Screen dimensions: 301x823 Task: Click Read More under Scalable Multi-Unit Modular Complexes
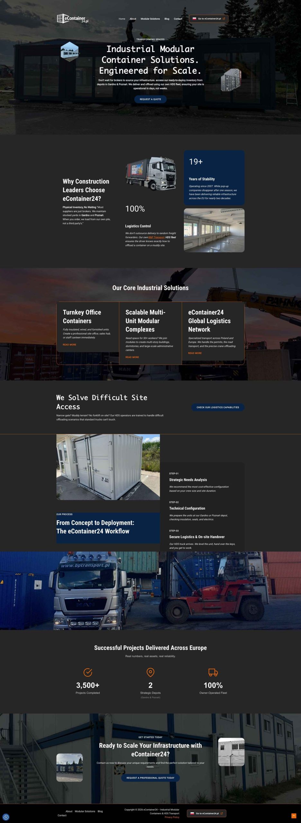[132, 357]
